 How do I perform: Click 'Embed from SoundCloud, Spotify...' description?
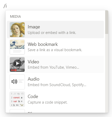pos(57,85)
